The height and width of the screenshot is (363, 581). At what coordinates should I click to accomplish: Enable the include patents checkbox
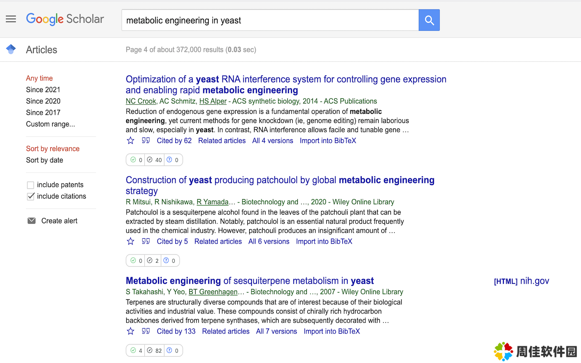click(31, 185)
